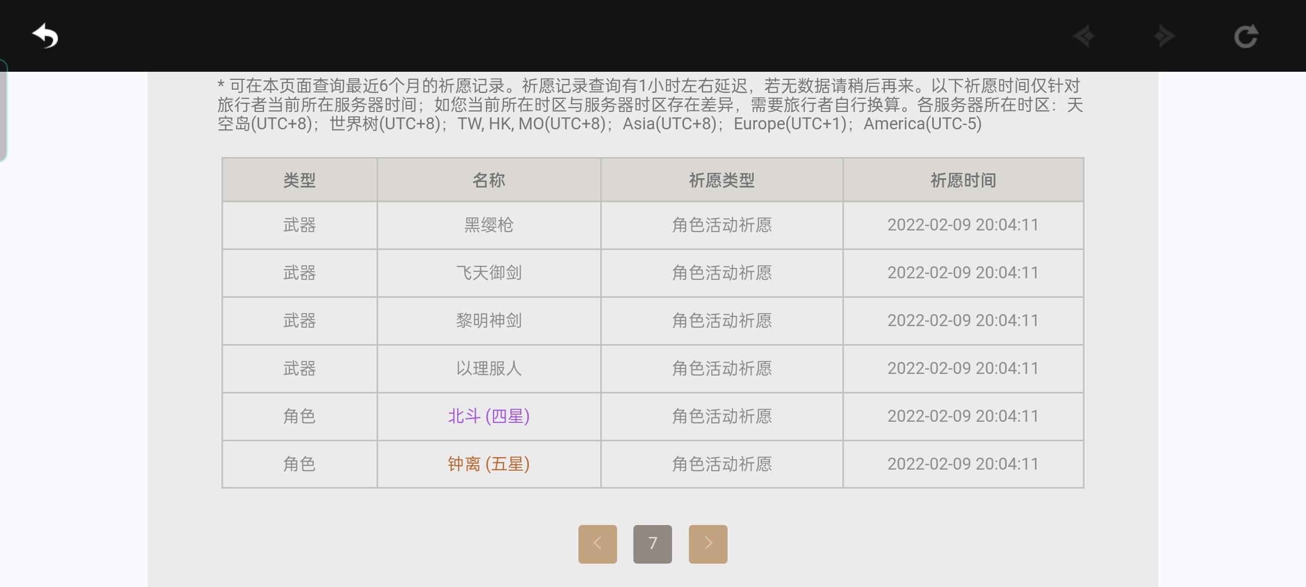Go to the next page of wish records
1306x587 pixels.
pyautogui.click(x=708, y=544)
